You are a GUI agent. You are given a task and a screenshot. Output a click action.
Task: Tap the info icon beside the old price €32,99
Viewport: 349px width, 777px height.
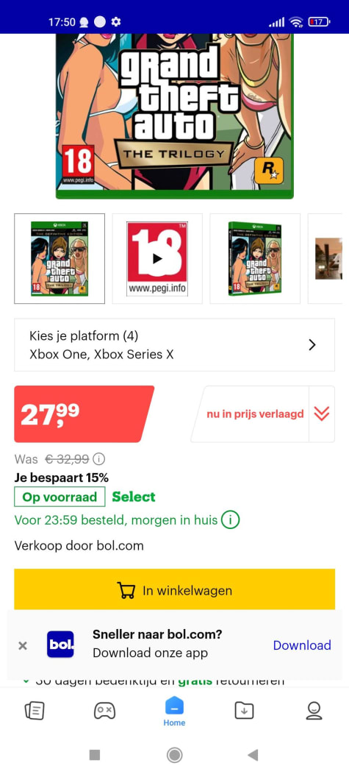click(99, 459)
